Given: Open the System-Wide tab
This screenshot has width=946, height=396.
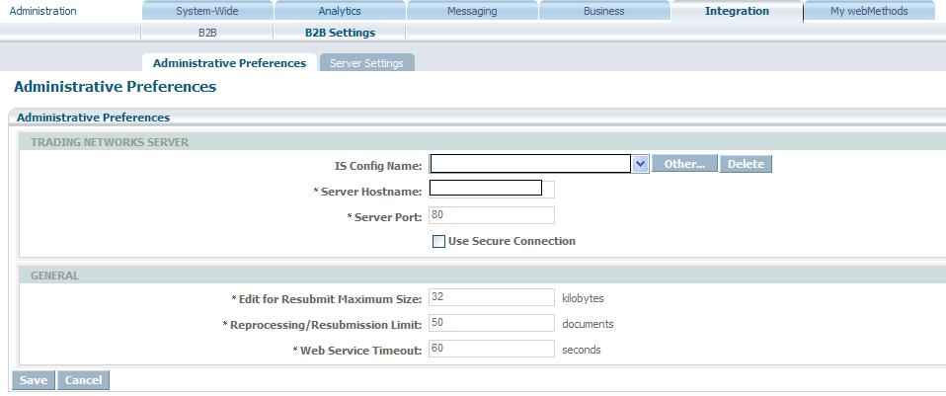Looking at the screenshot, I should (207, 11).
